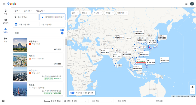Open the Fukuoka city photo thumbnail
The height and width of the screenshot is (105, 196).
(x=20, y=74)
